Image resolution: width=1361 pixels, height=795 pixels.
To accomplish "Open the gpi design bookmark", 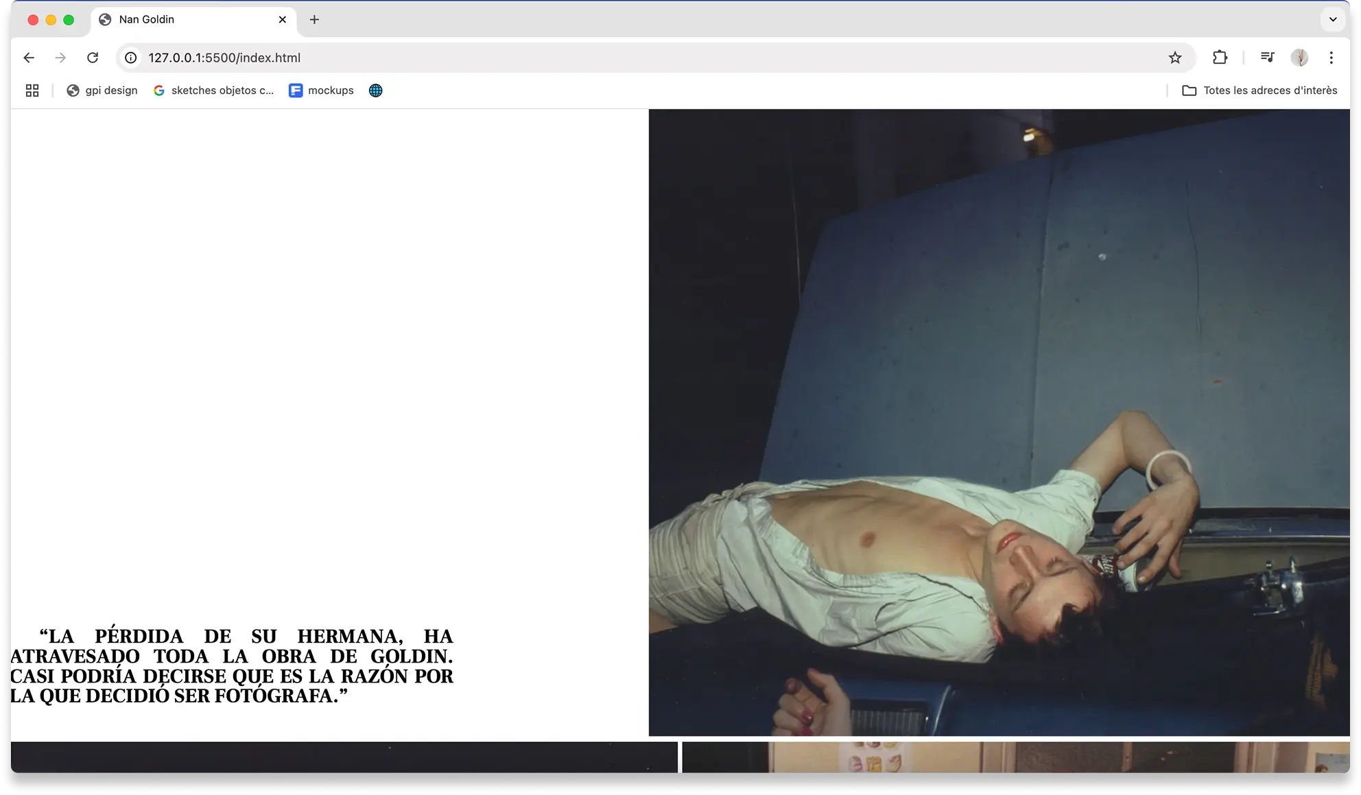I will (x=102, y=91).
